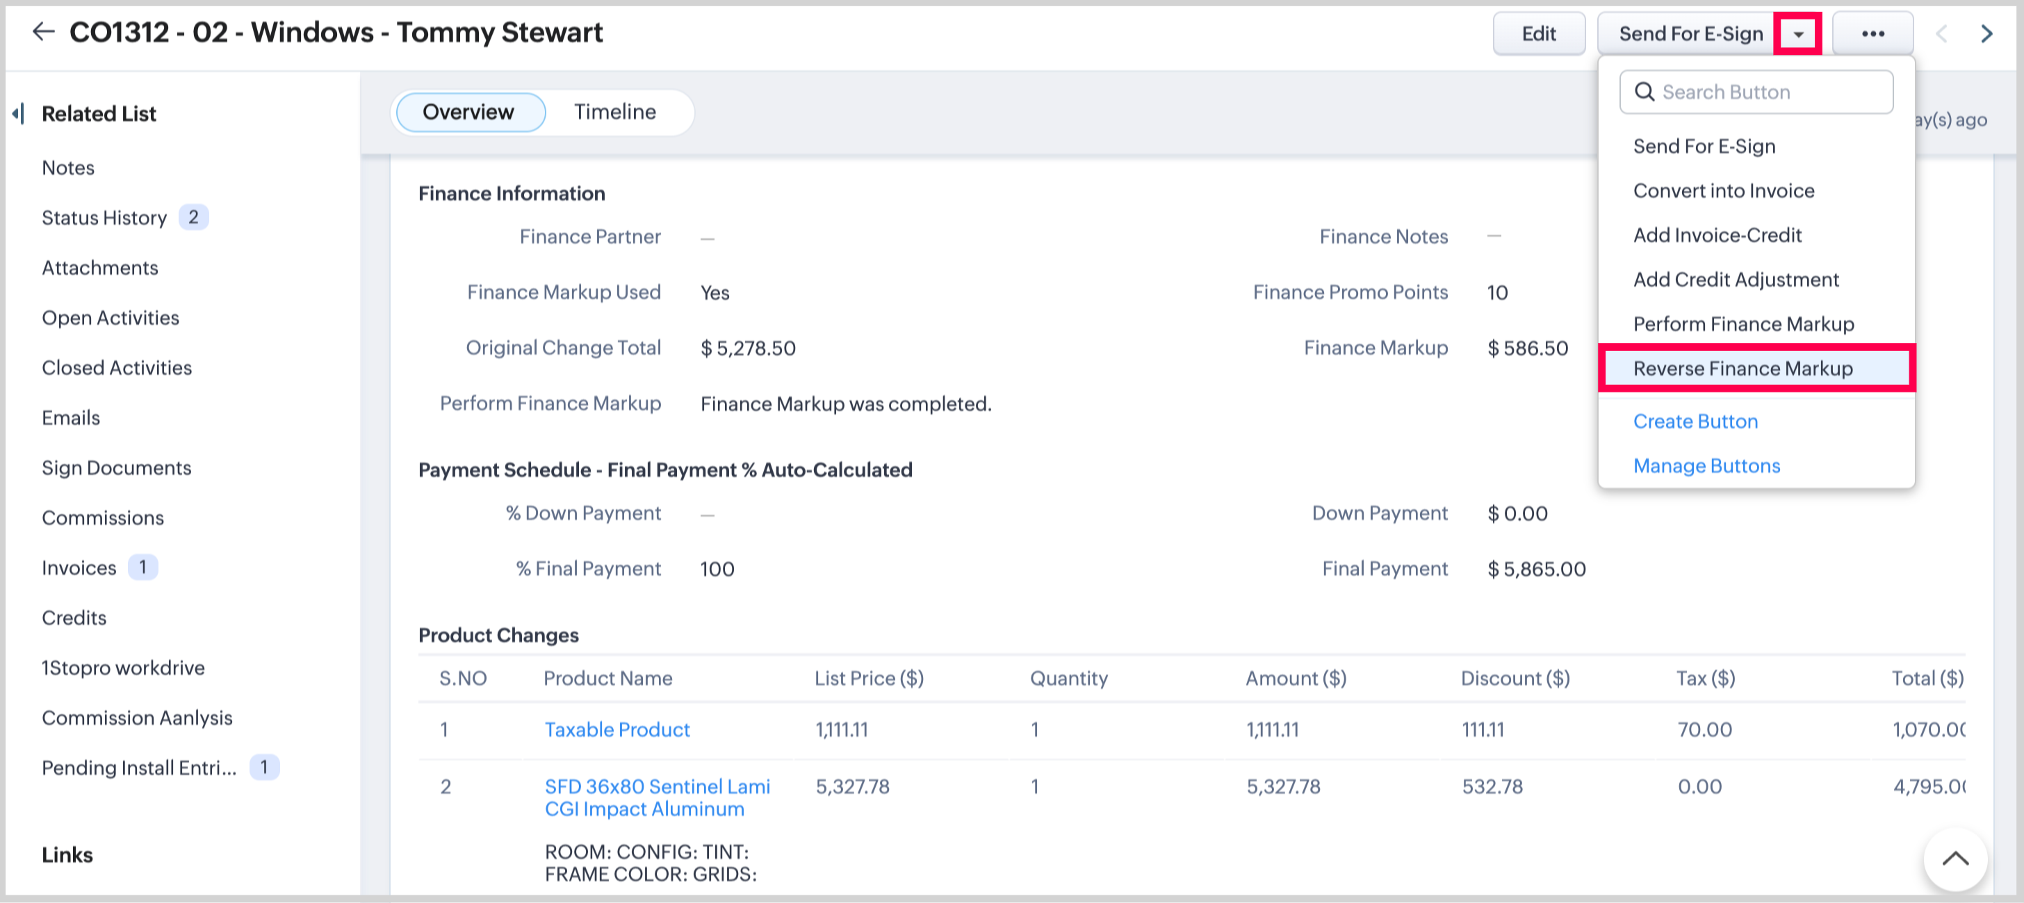
Task: Open Status History related list
Action: (104, 217)
